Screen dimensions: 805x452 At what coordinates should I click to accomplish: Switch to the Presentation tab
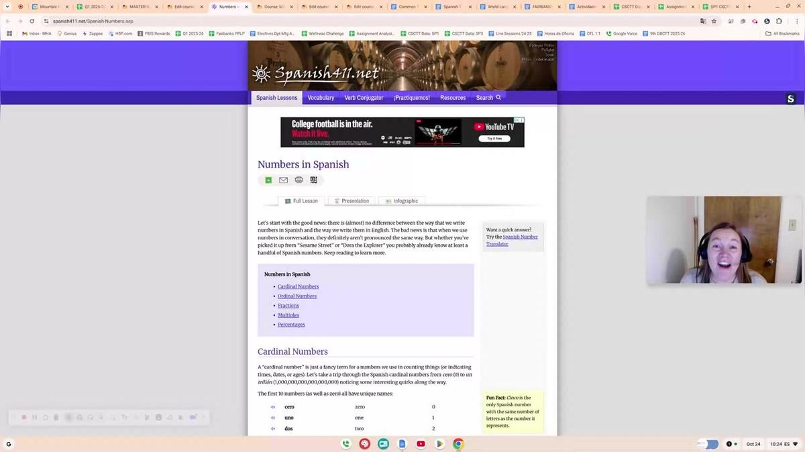pos(352,201)
